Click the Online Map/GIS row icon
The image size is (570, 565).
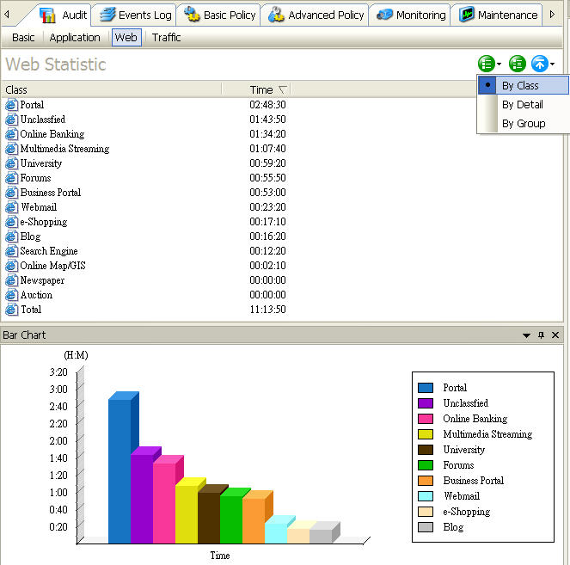(11, 266)
